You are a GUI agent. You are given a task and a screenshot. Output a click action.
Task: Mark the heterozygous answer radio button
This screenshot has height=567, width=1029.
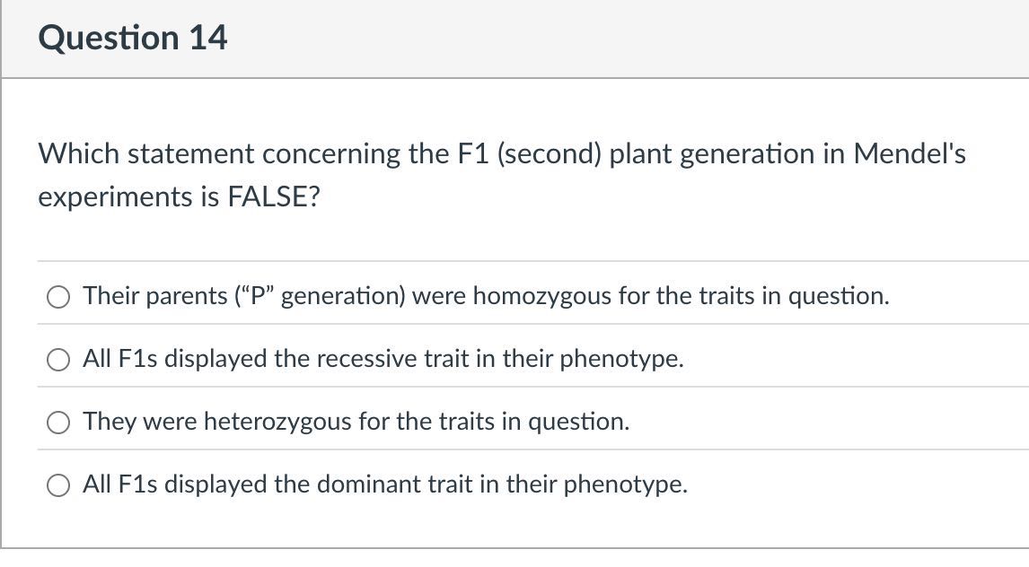[x=58, y=423]
